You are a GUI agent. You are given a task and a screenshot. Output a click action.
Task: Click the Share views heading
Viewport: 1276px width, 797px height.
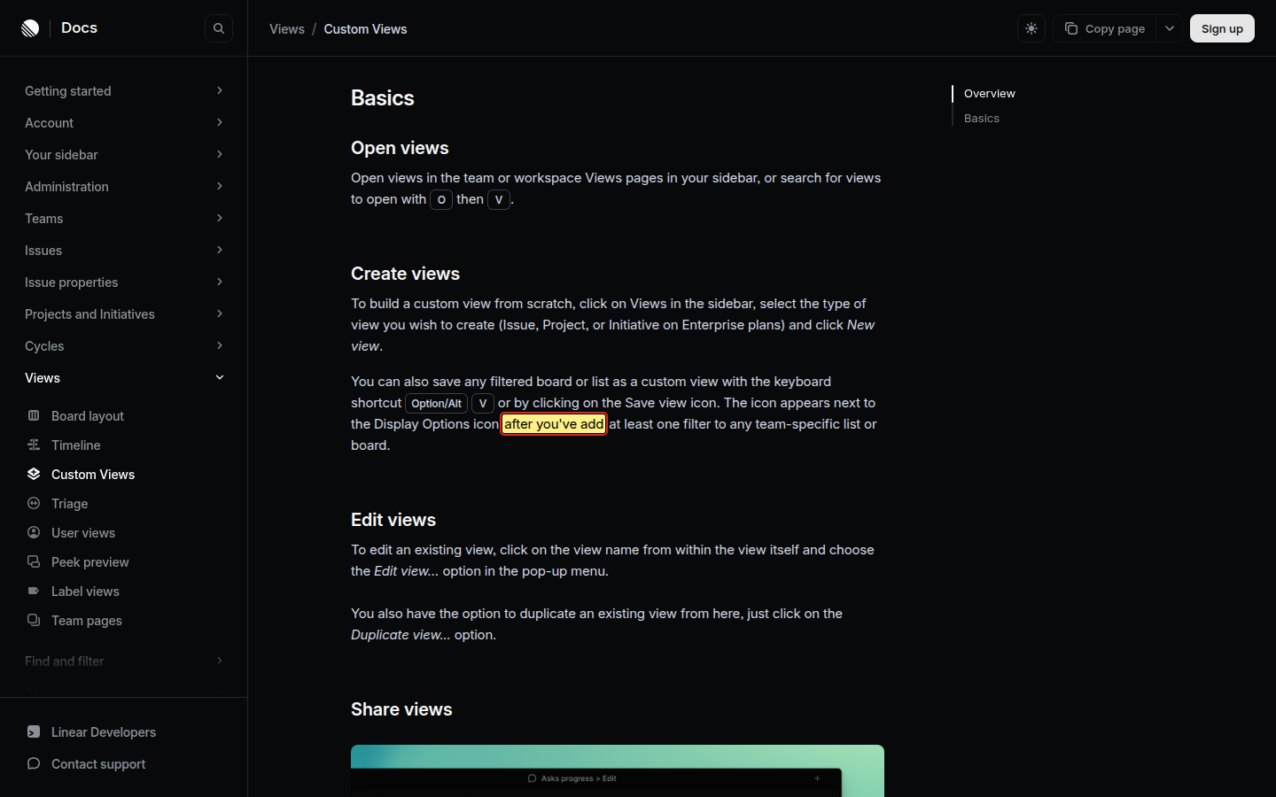coord(401,709)
